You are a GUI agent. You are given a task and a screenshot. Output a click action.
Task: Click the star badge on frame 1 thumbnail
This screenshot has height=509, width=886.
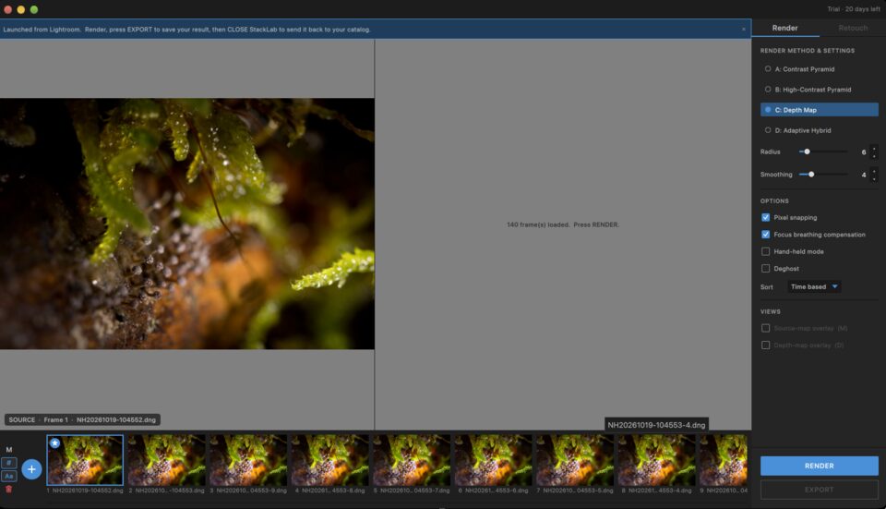click(x=54, y=443)
